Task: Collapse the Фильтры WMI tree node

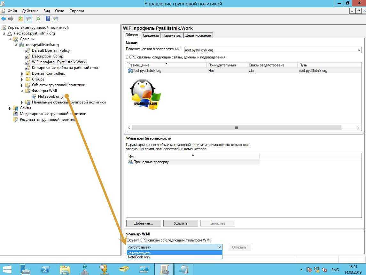Action: [x=22, y=91]
